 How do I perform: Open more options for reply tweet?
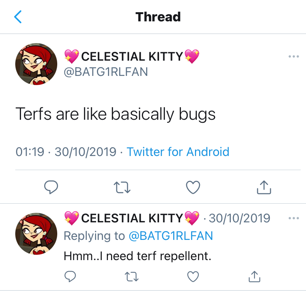coord(293,218)
